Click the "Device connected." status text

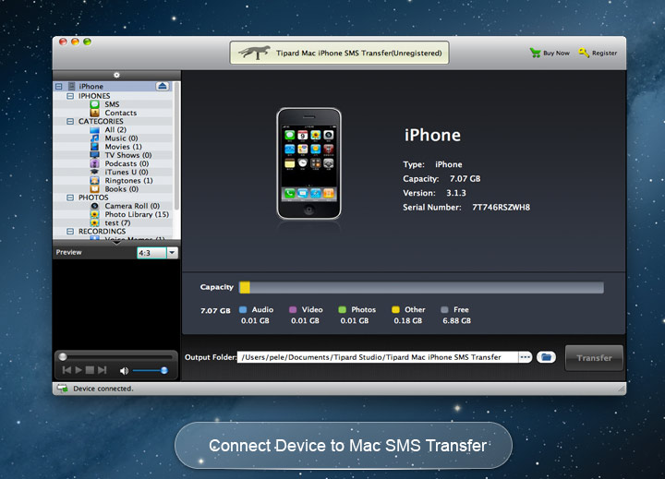[x=103, y=389]
